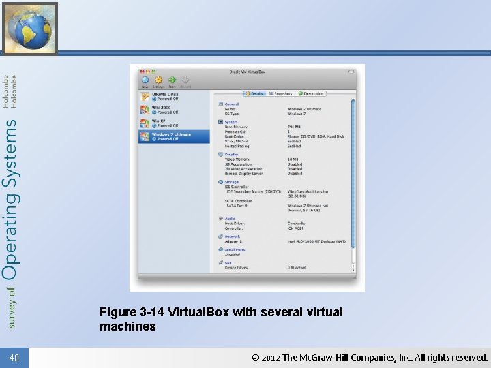Viewport: 491px width, 368px height.
Task: Click the New virtual machine toolbar icon
Action: coord(145,80)
